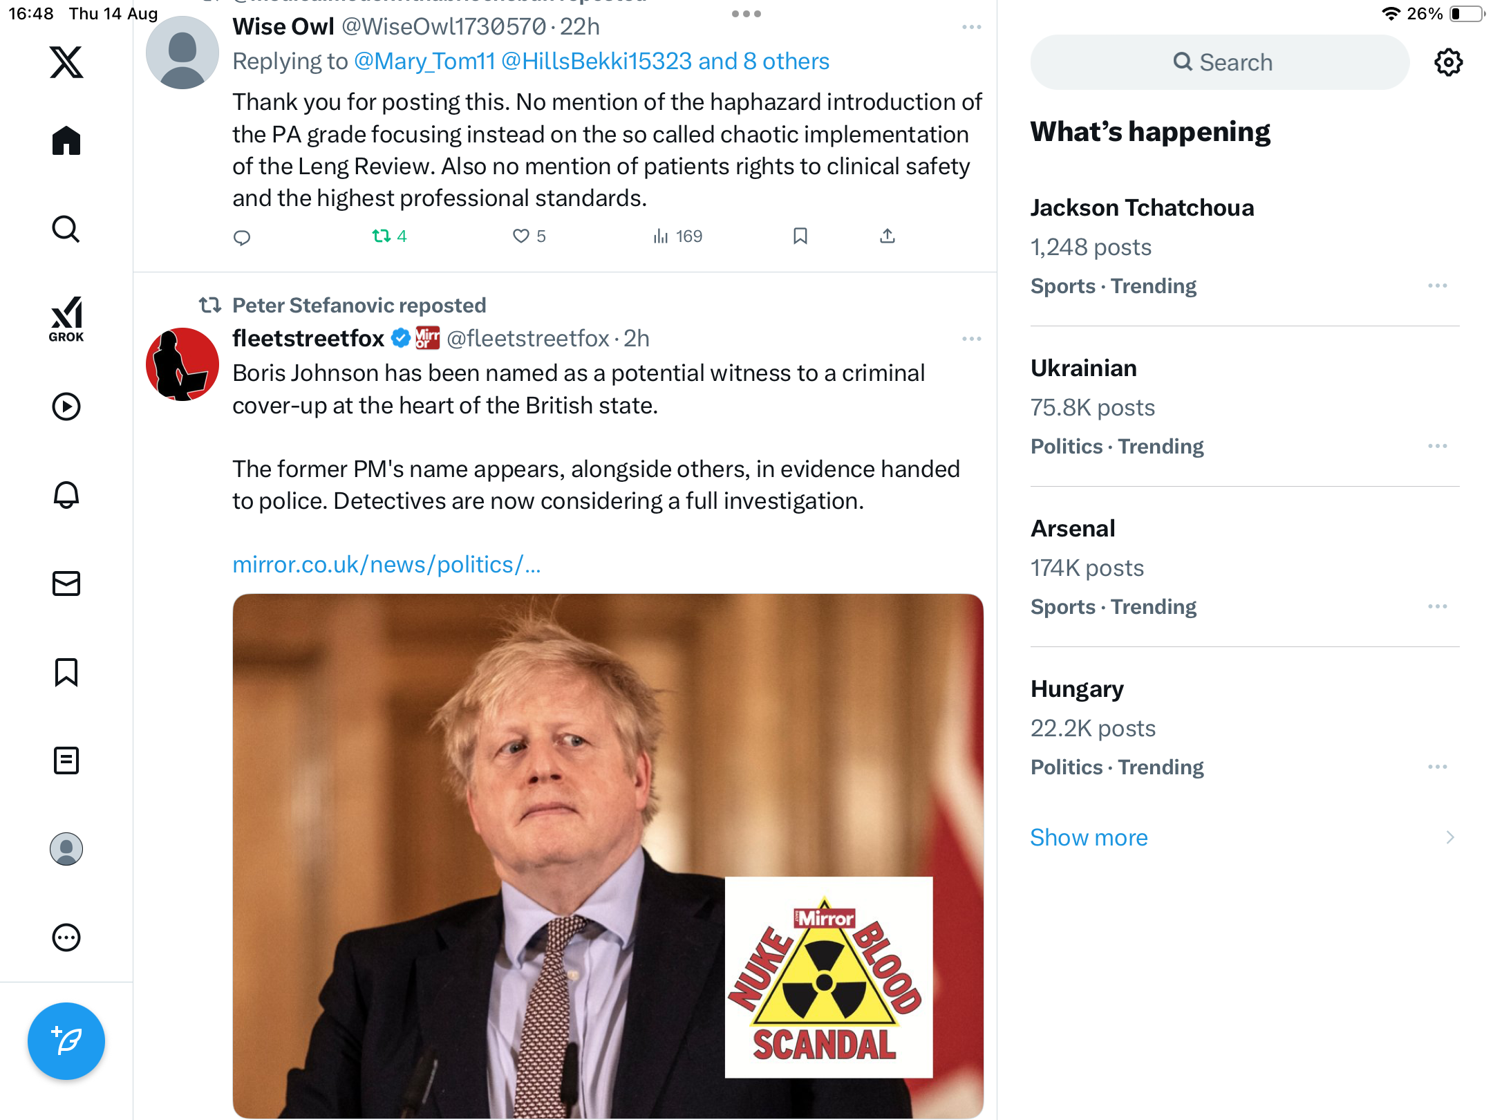
Task: Click the compose post button
Action: point(66,1040)
